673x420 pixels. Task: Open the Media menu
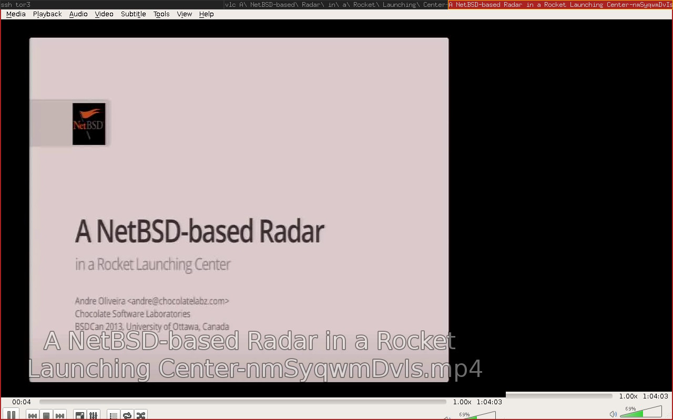click(16, 14)
